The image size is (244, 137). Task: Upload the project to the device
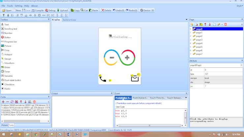pos(62,10)
